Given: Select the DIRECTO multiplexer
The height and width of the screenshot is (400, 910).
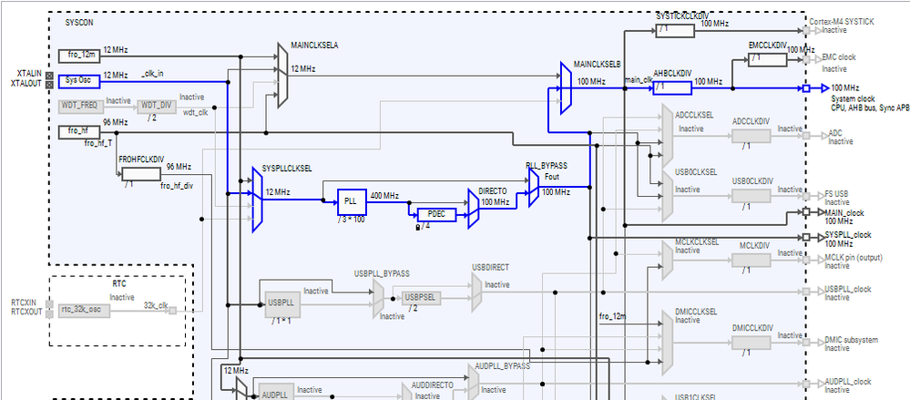Looking at the screenshot, I should tap(473, 209).
